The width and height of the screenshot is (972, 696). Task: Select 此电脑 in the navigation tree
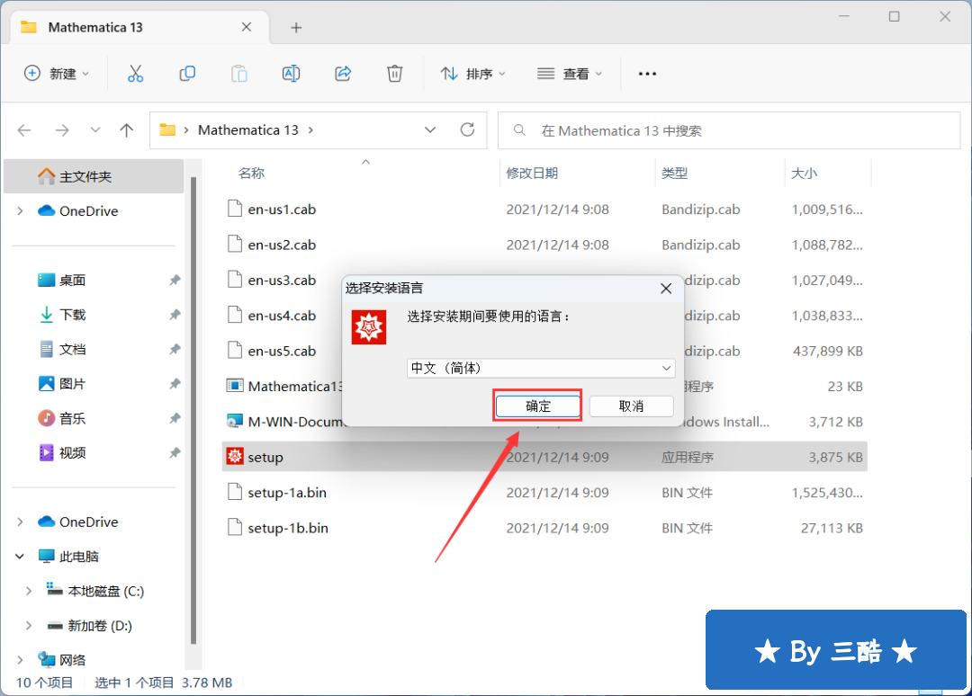78,556
